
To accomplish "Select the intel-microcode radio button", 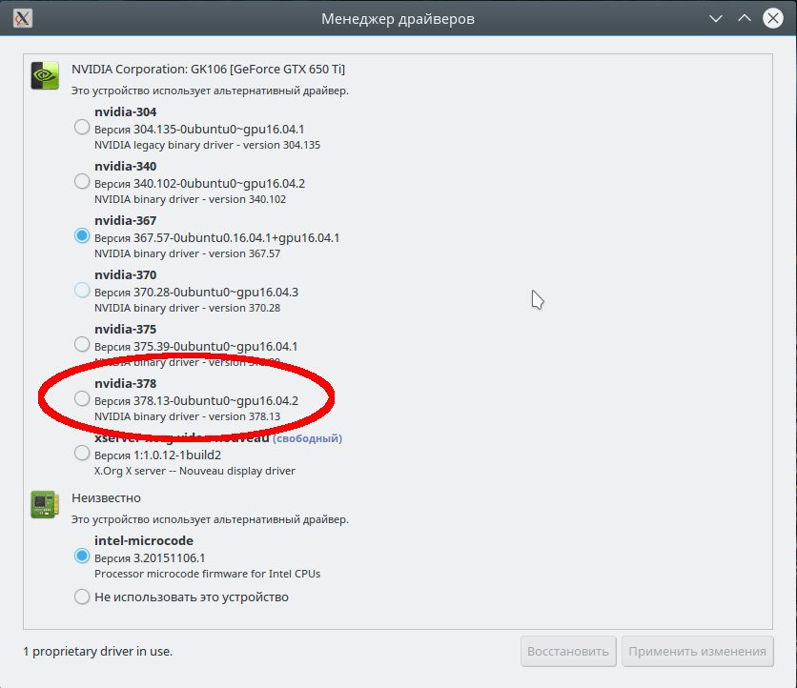I will pyautogui.click(x=82, y=556).
